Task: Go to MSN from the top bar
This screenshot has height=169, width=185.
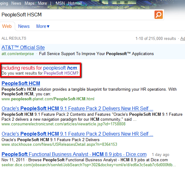Action: point(60,3)
